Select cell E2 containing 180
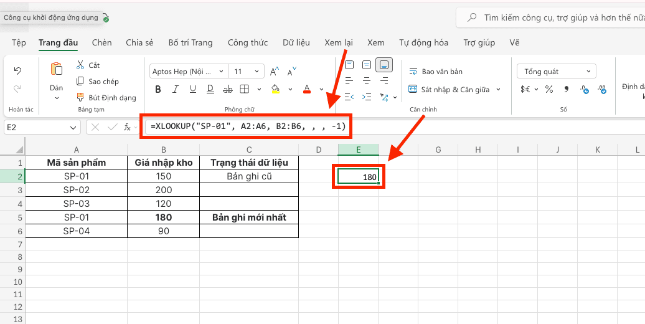The height and width of the screenshot is (324, 645). [x=358, y=176]
